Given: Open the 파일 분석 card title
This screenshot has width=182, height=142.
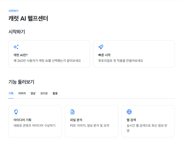Looking at the screenshot, I should 76,120.
